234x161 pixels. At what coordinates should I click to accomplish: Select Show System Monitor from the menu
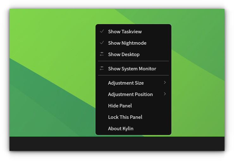pos(132,68)
